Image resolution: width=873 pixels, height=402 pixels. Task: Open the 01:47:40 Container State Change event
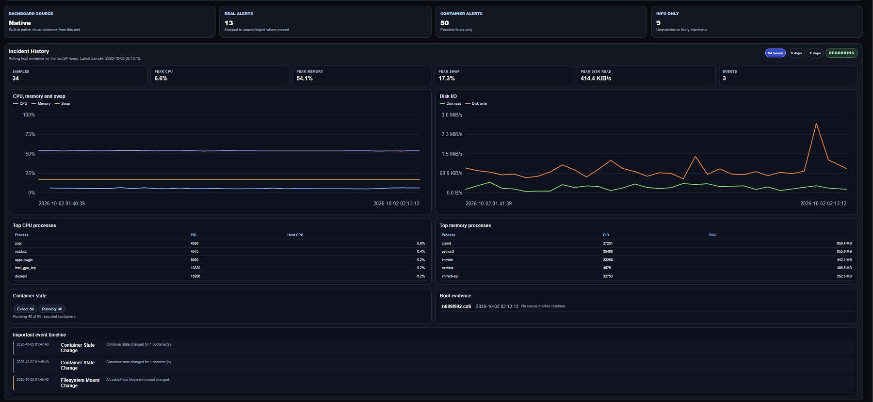point(433,348)
